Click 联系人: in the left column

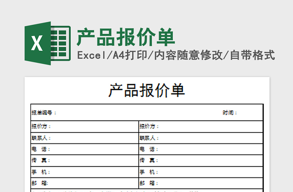point(41,138)
